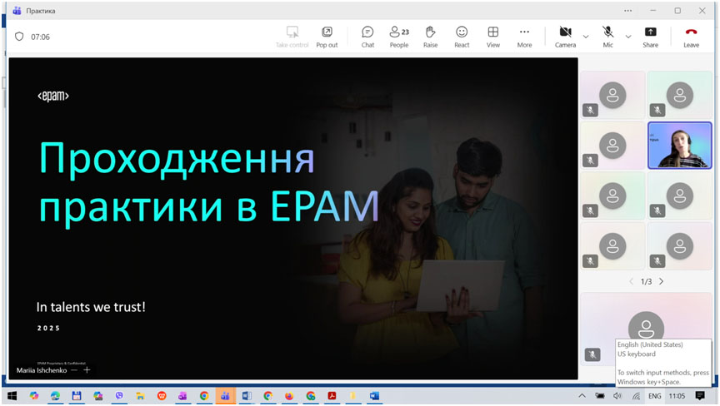Click the Share screen icon

click(650, 36)
